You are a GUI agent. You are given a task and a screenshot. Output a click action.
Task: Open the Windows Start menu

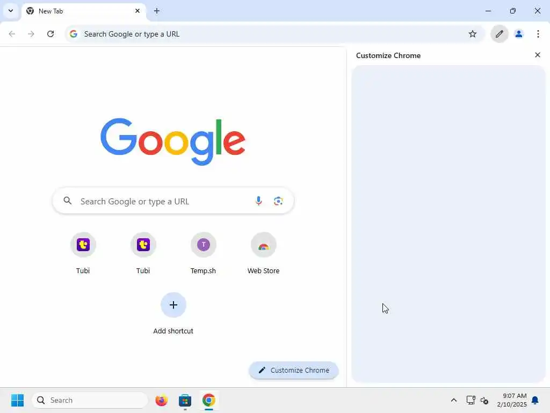pos(18,400)
